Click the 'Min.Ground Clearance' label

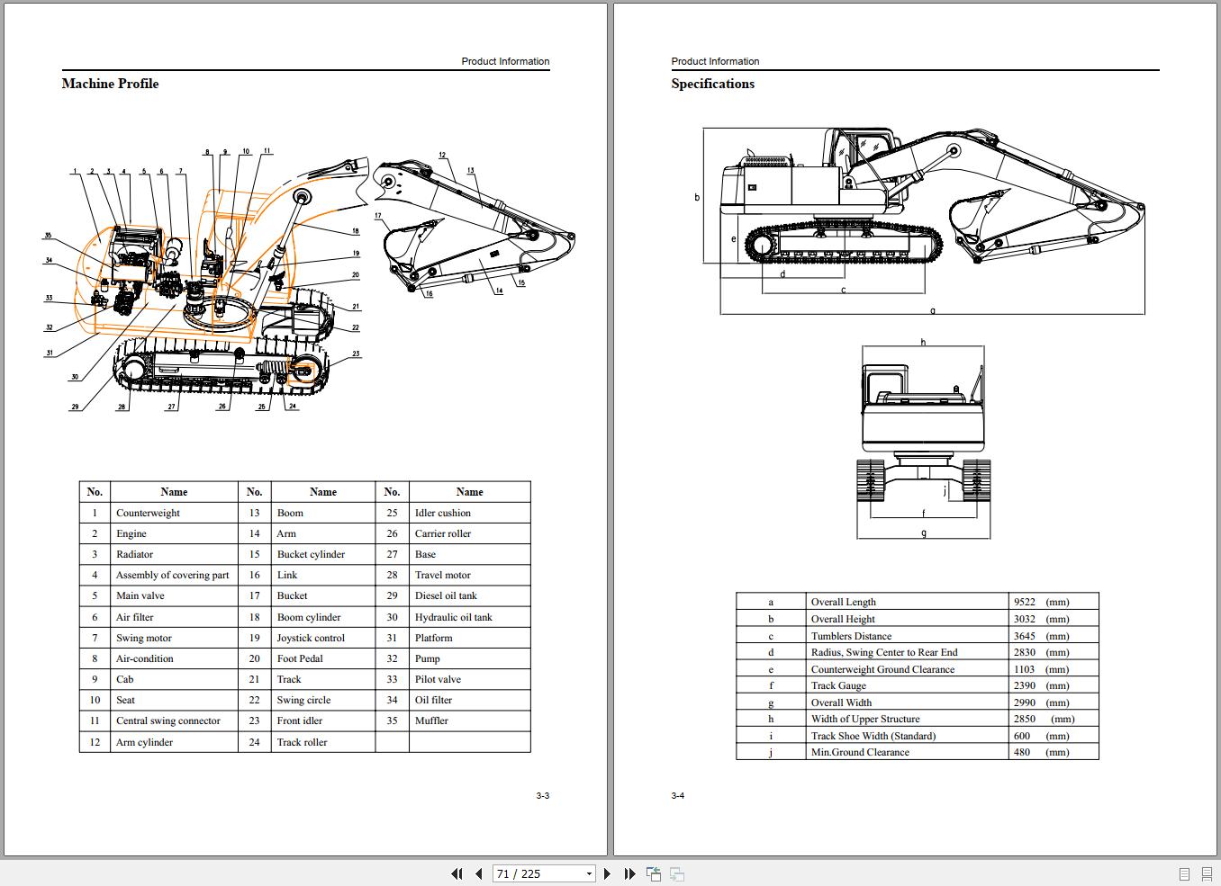[x=860, y=752]
